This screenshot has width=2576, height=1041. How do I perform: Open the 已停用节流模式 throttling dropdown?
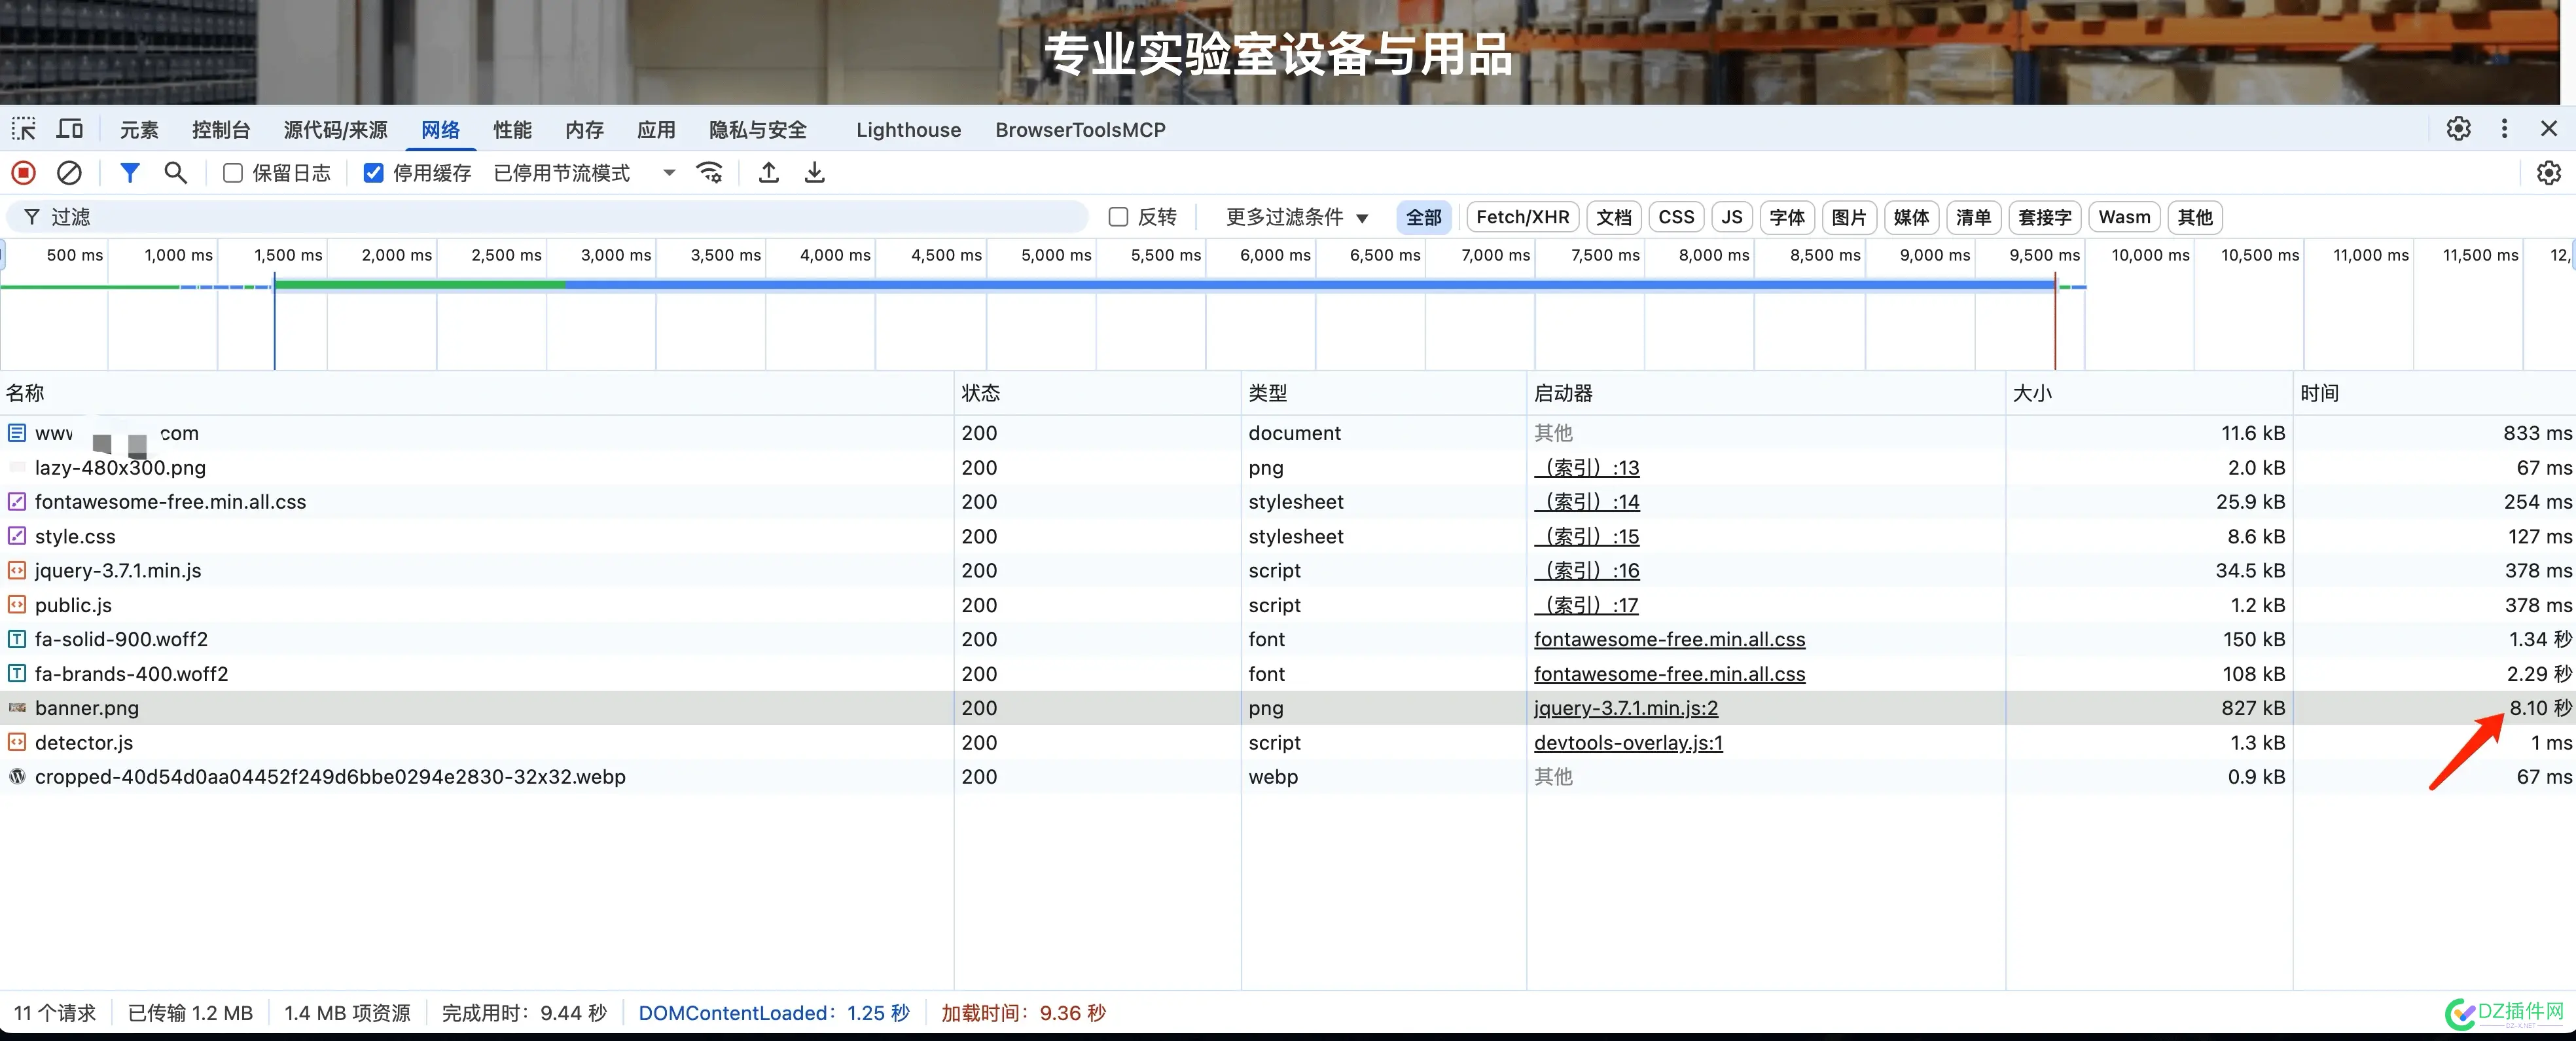[585, 173]
